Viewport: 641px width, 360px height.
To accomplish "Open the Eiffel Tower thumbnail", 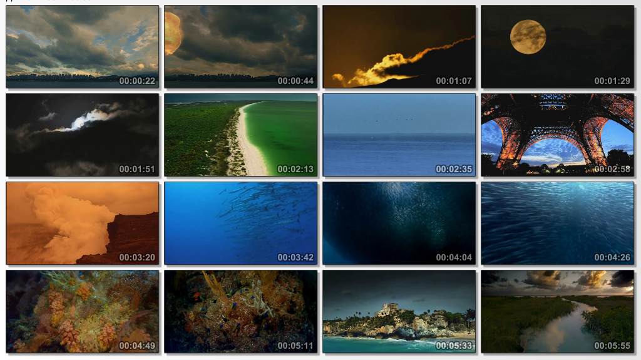I will [x=557, y=135].
